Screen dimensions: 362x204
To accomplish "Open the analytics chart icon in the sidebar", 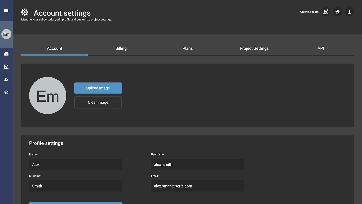I will (6, 67).
